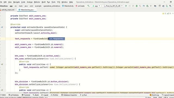Click the grey Stop square icon
Viewport: 174px width, 98px height.
coord(151,6)
